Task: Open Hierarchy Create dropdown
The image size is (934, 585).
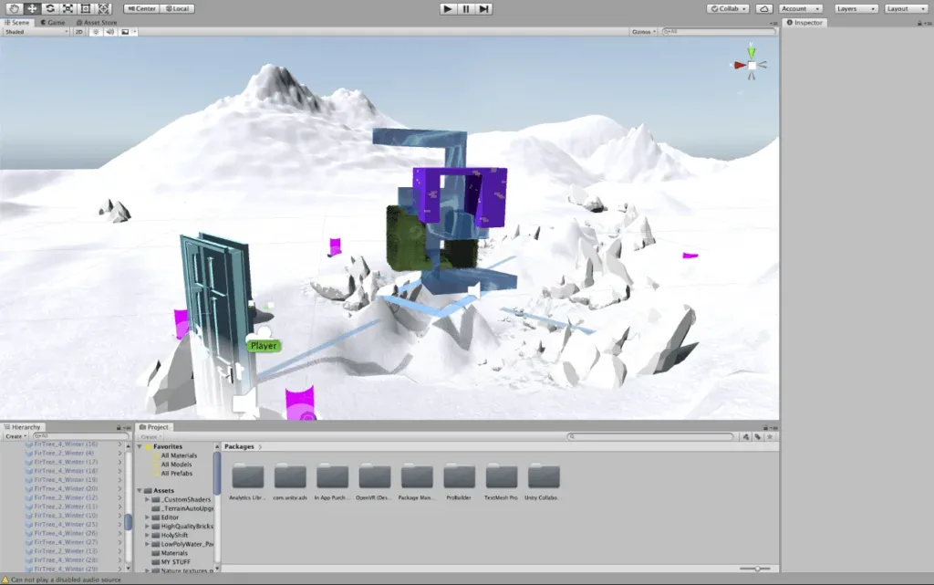Action: (x=16, y=436)
